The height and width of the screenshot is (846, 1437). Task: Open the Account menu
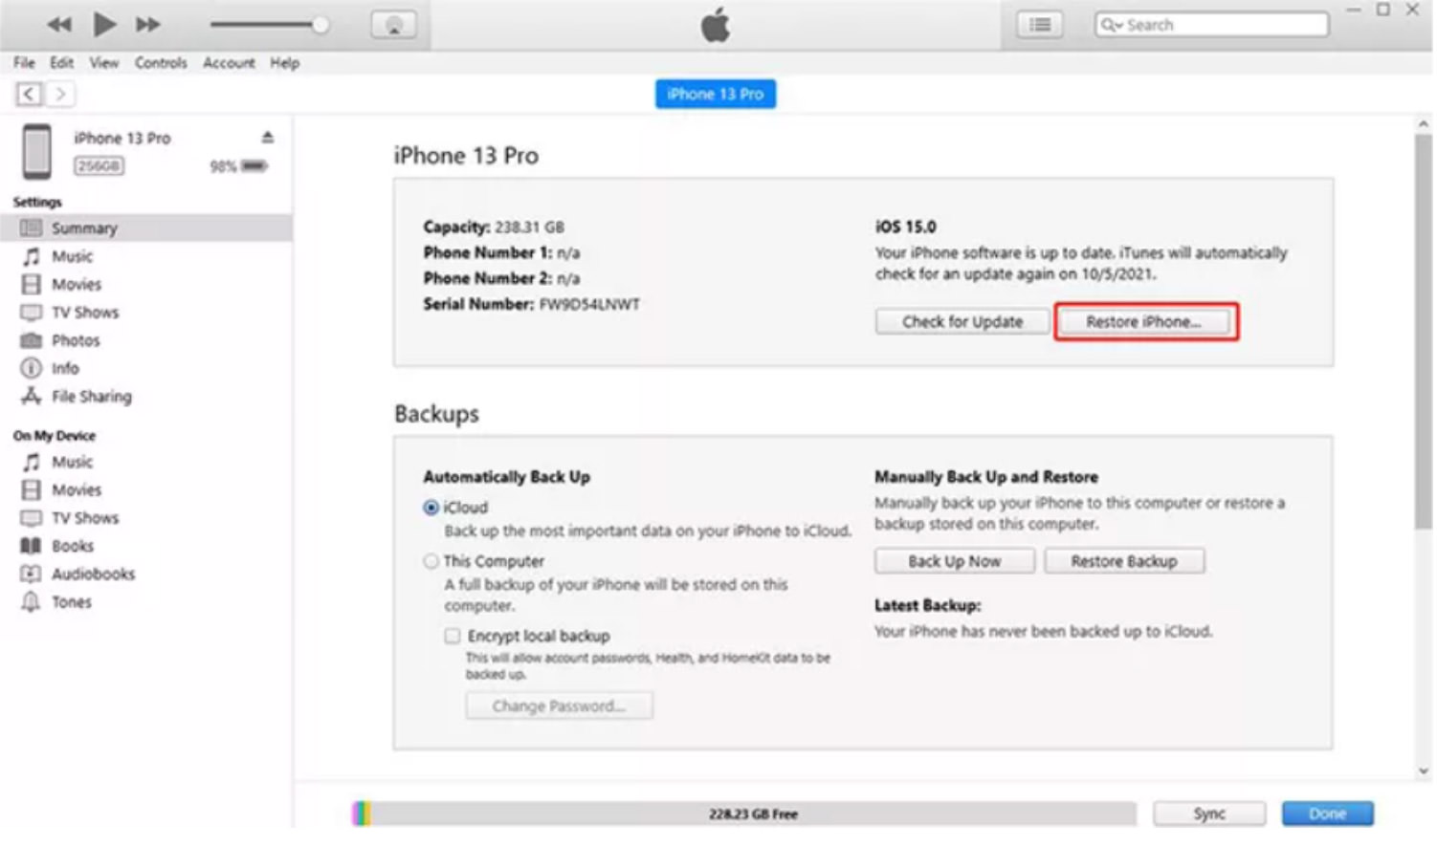click(229, 63)
